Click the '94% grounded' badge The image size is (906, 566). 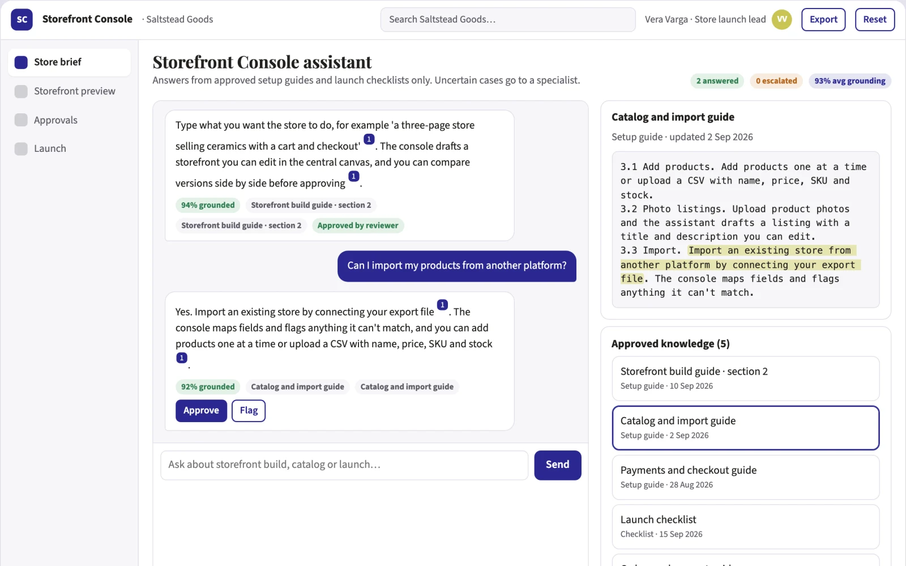coord(208,205)
